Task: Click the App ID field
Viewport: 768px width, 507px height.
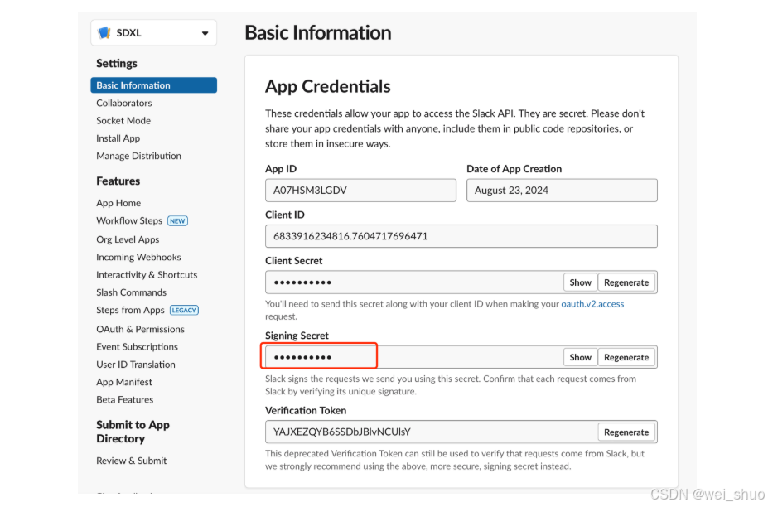Action: [x=360, y=190]
